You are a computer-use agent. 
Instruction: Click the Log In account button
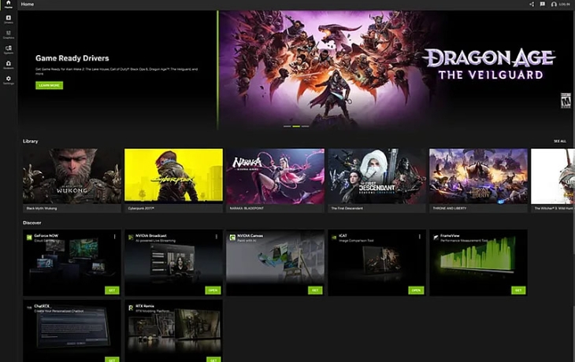coord(560,5)
